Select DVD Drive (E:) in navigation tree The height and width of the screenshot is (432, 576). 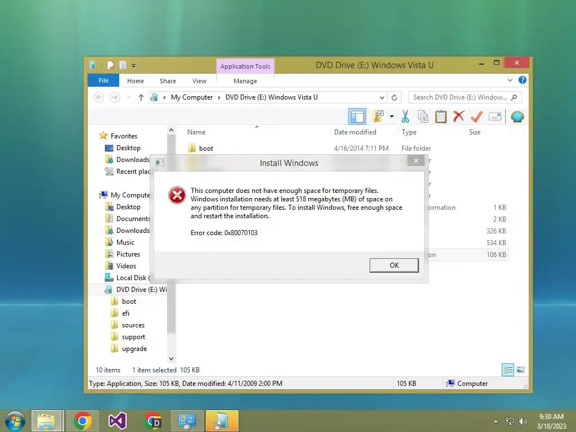tap(141, 290)
